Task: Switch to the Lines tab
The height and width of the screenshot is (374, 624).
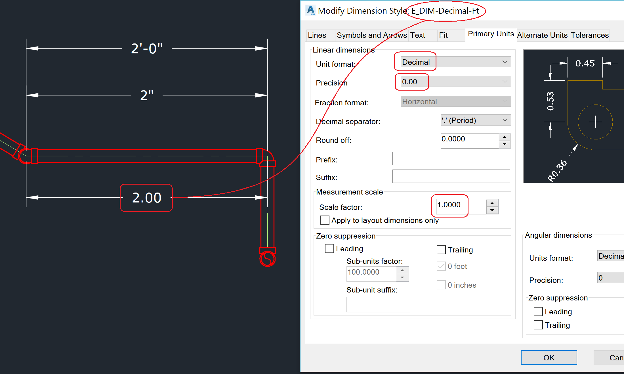Action: (317, 35)
